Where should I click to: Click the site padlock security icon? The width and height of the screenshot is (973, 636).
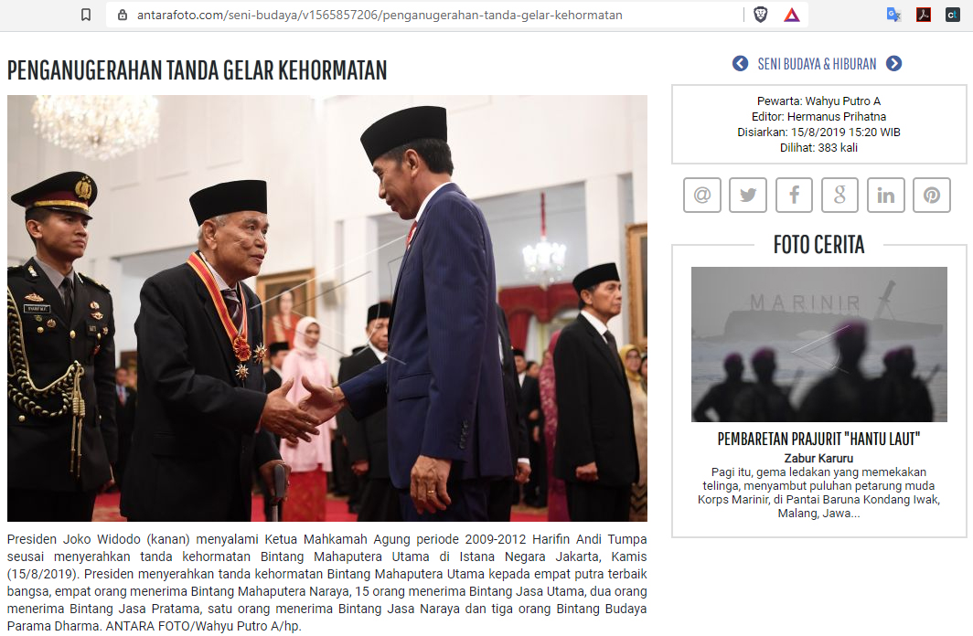click(123, 15)
